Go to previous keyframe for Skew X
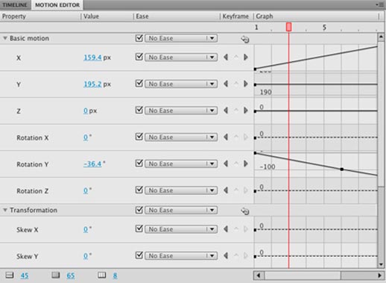The image size is (386, 283). [226, 228]
